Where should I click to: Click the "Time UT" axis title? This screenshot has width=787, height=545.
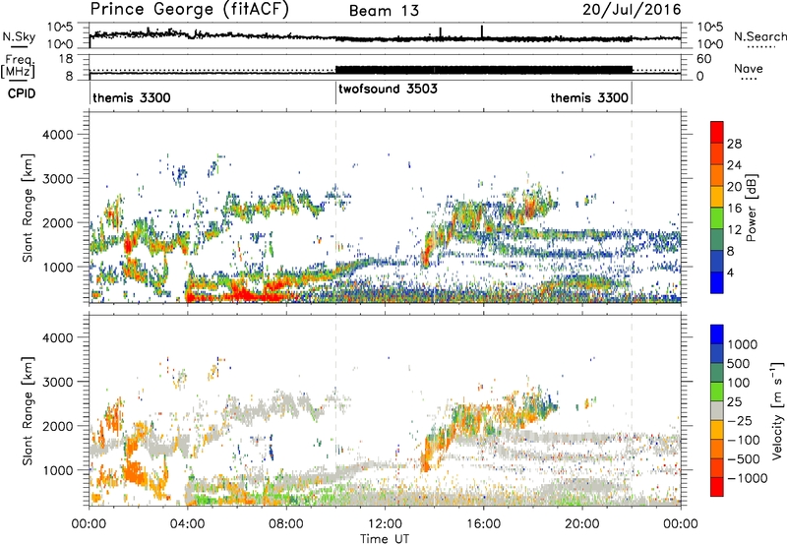[x=385, y=539]
